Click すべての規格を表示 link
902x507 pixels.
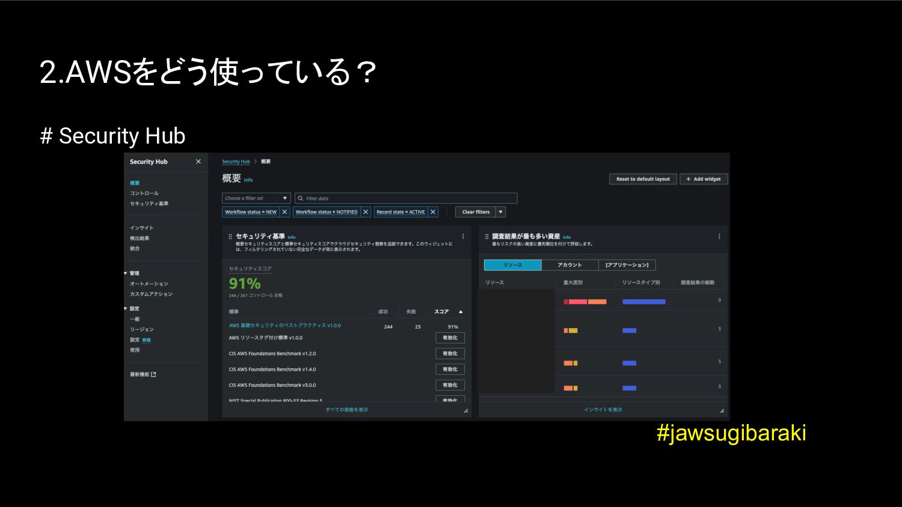[x=347, y=410]
